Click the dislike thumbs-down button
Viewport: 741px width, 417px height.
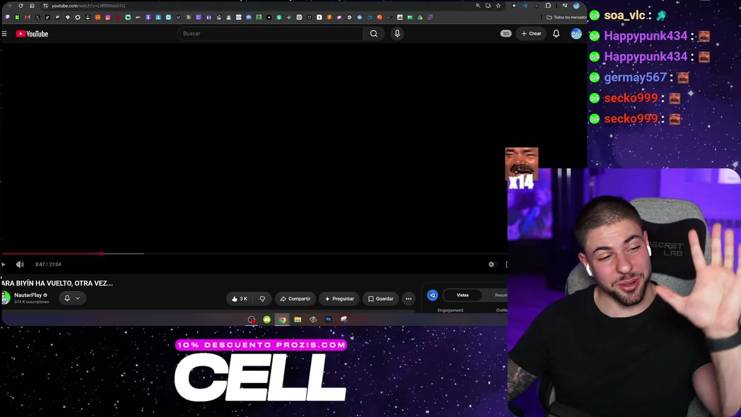262,299
